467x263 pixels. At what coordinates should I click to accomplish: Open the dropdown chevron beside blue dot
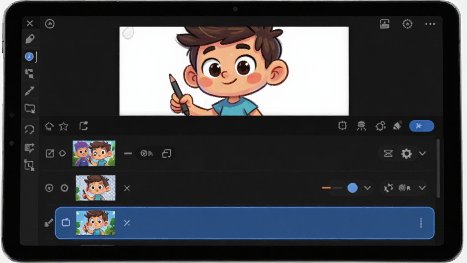368,188
